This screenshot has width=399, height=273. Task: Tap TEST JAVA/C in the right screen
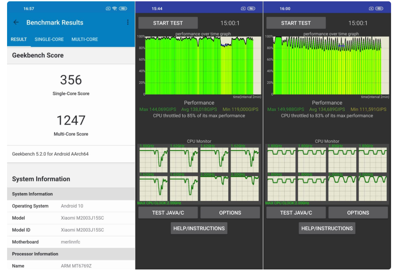296,212
